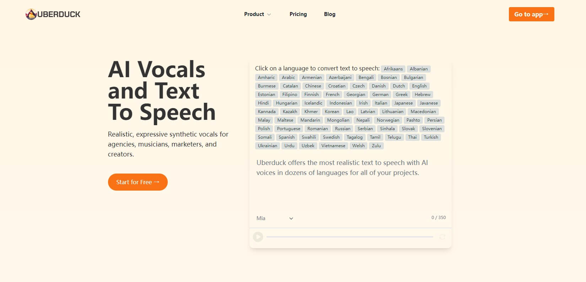The image size is (586, 282).
Task: Click the Uberduck logo icon
Action: coord(31,14)
